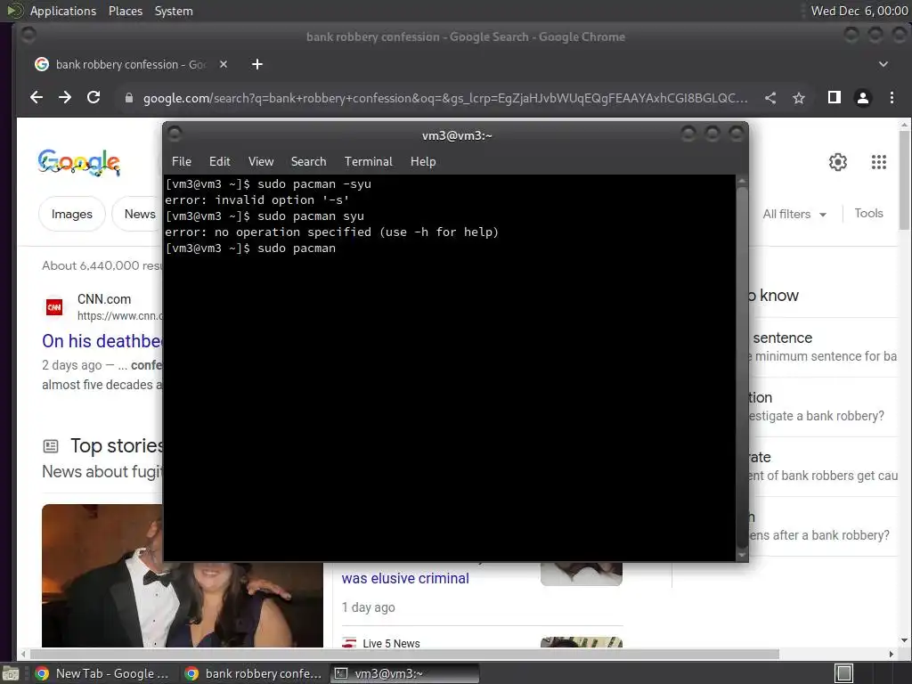Click the CNN favicon
912x684 pixels.
(x=54, y=307)
